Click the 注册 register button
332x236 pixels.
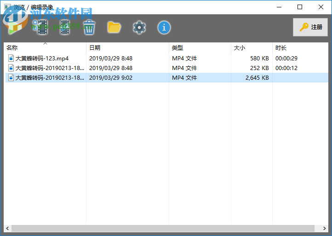pos(310,27)
